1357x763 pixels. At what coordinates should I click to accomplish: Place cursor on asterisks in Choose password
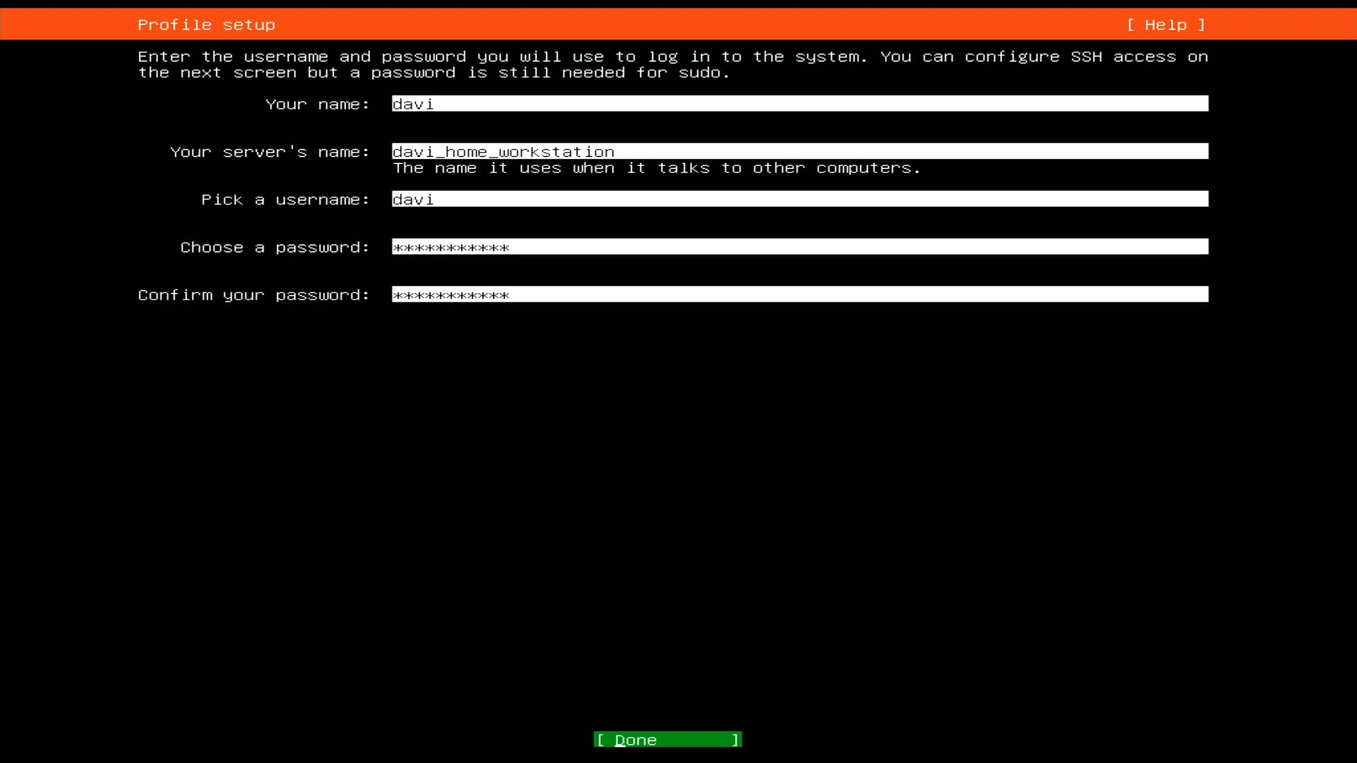[x=450, y=247]
